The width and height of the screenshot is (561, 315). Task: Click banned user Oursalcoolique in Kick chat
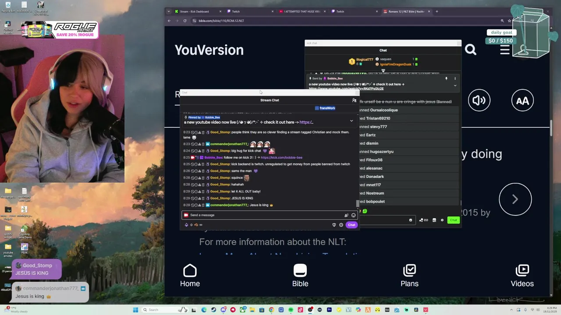pos(384,110)
